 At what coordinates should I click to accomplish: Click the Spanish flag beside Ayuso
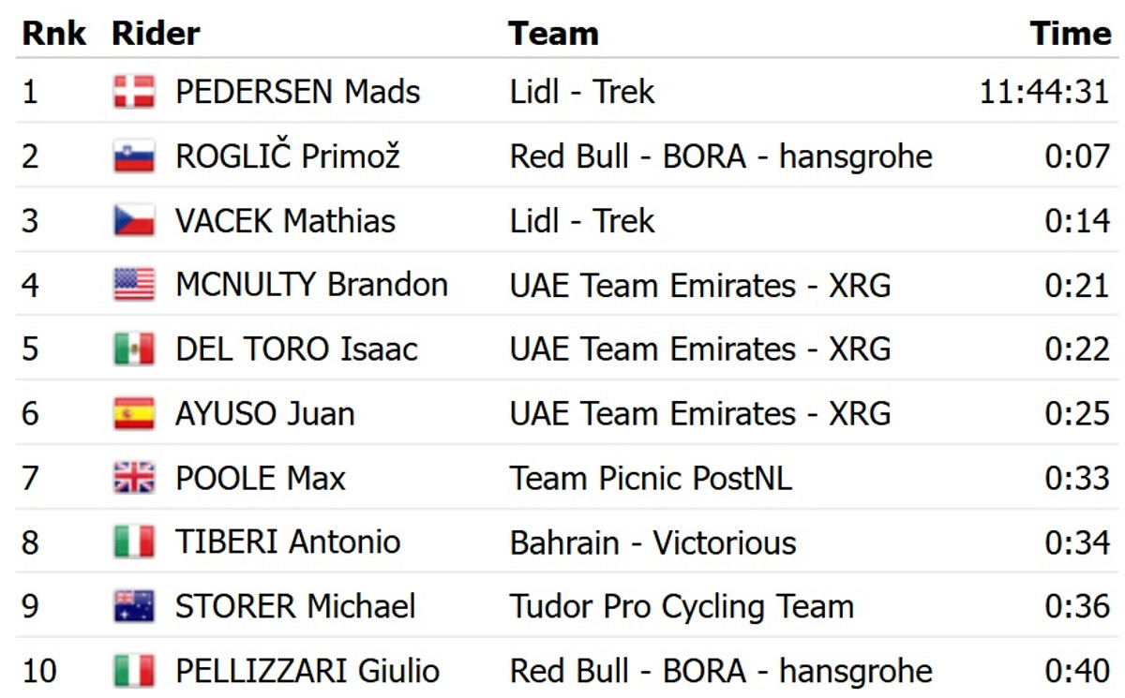(x=134, y=413)
